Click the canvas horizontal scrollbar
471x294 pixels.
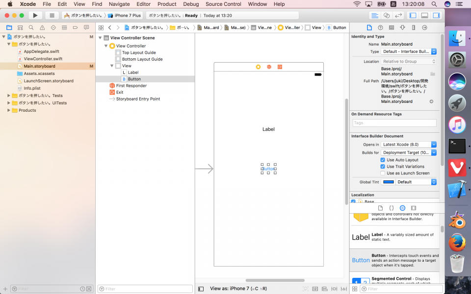tap(275, 280)
